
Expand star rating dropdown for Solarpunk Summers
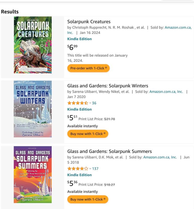click(90, 169)
